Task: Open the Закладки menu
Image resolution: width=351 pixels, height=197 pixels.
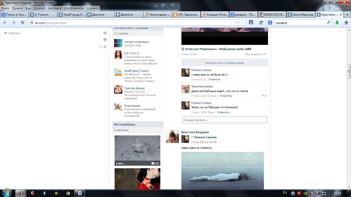Action: tap(54, 8)
